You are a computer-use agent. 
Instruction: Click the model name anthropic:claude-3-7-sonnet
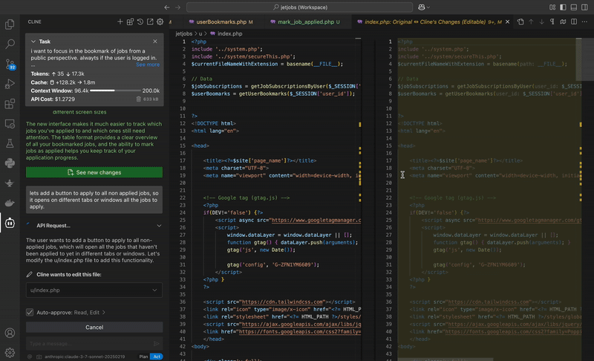(x=85, y=357)
